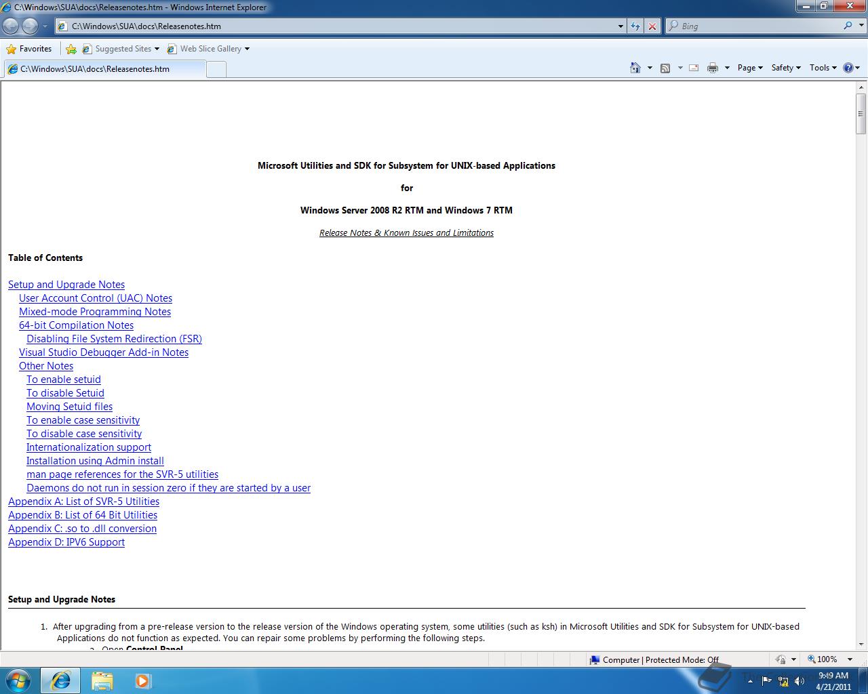Open the Moving Setuid files link
The height and width of the screenshot is (694, 868).
(x=69, y=407)
